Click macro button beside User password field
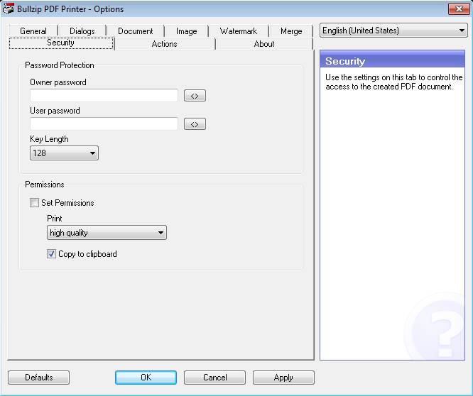 195,124
